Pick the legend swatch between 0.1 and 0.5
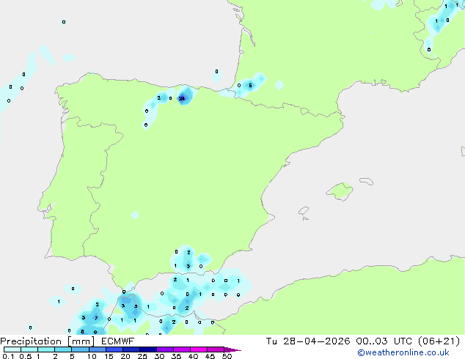Viewport: 465px width, 359px height. tap(12, 349)
